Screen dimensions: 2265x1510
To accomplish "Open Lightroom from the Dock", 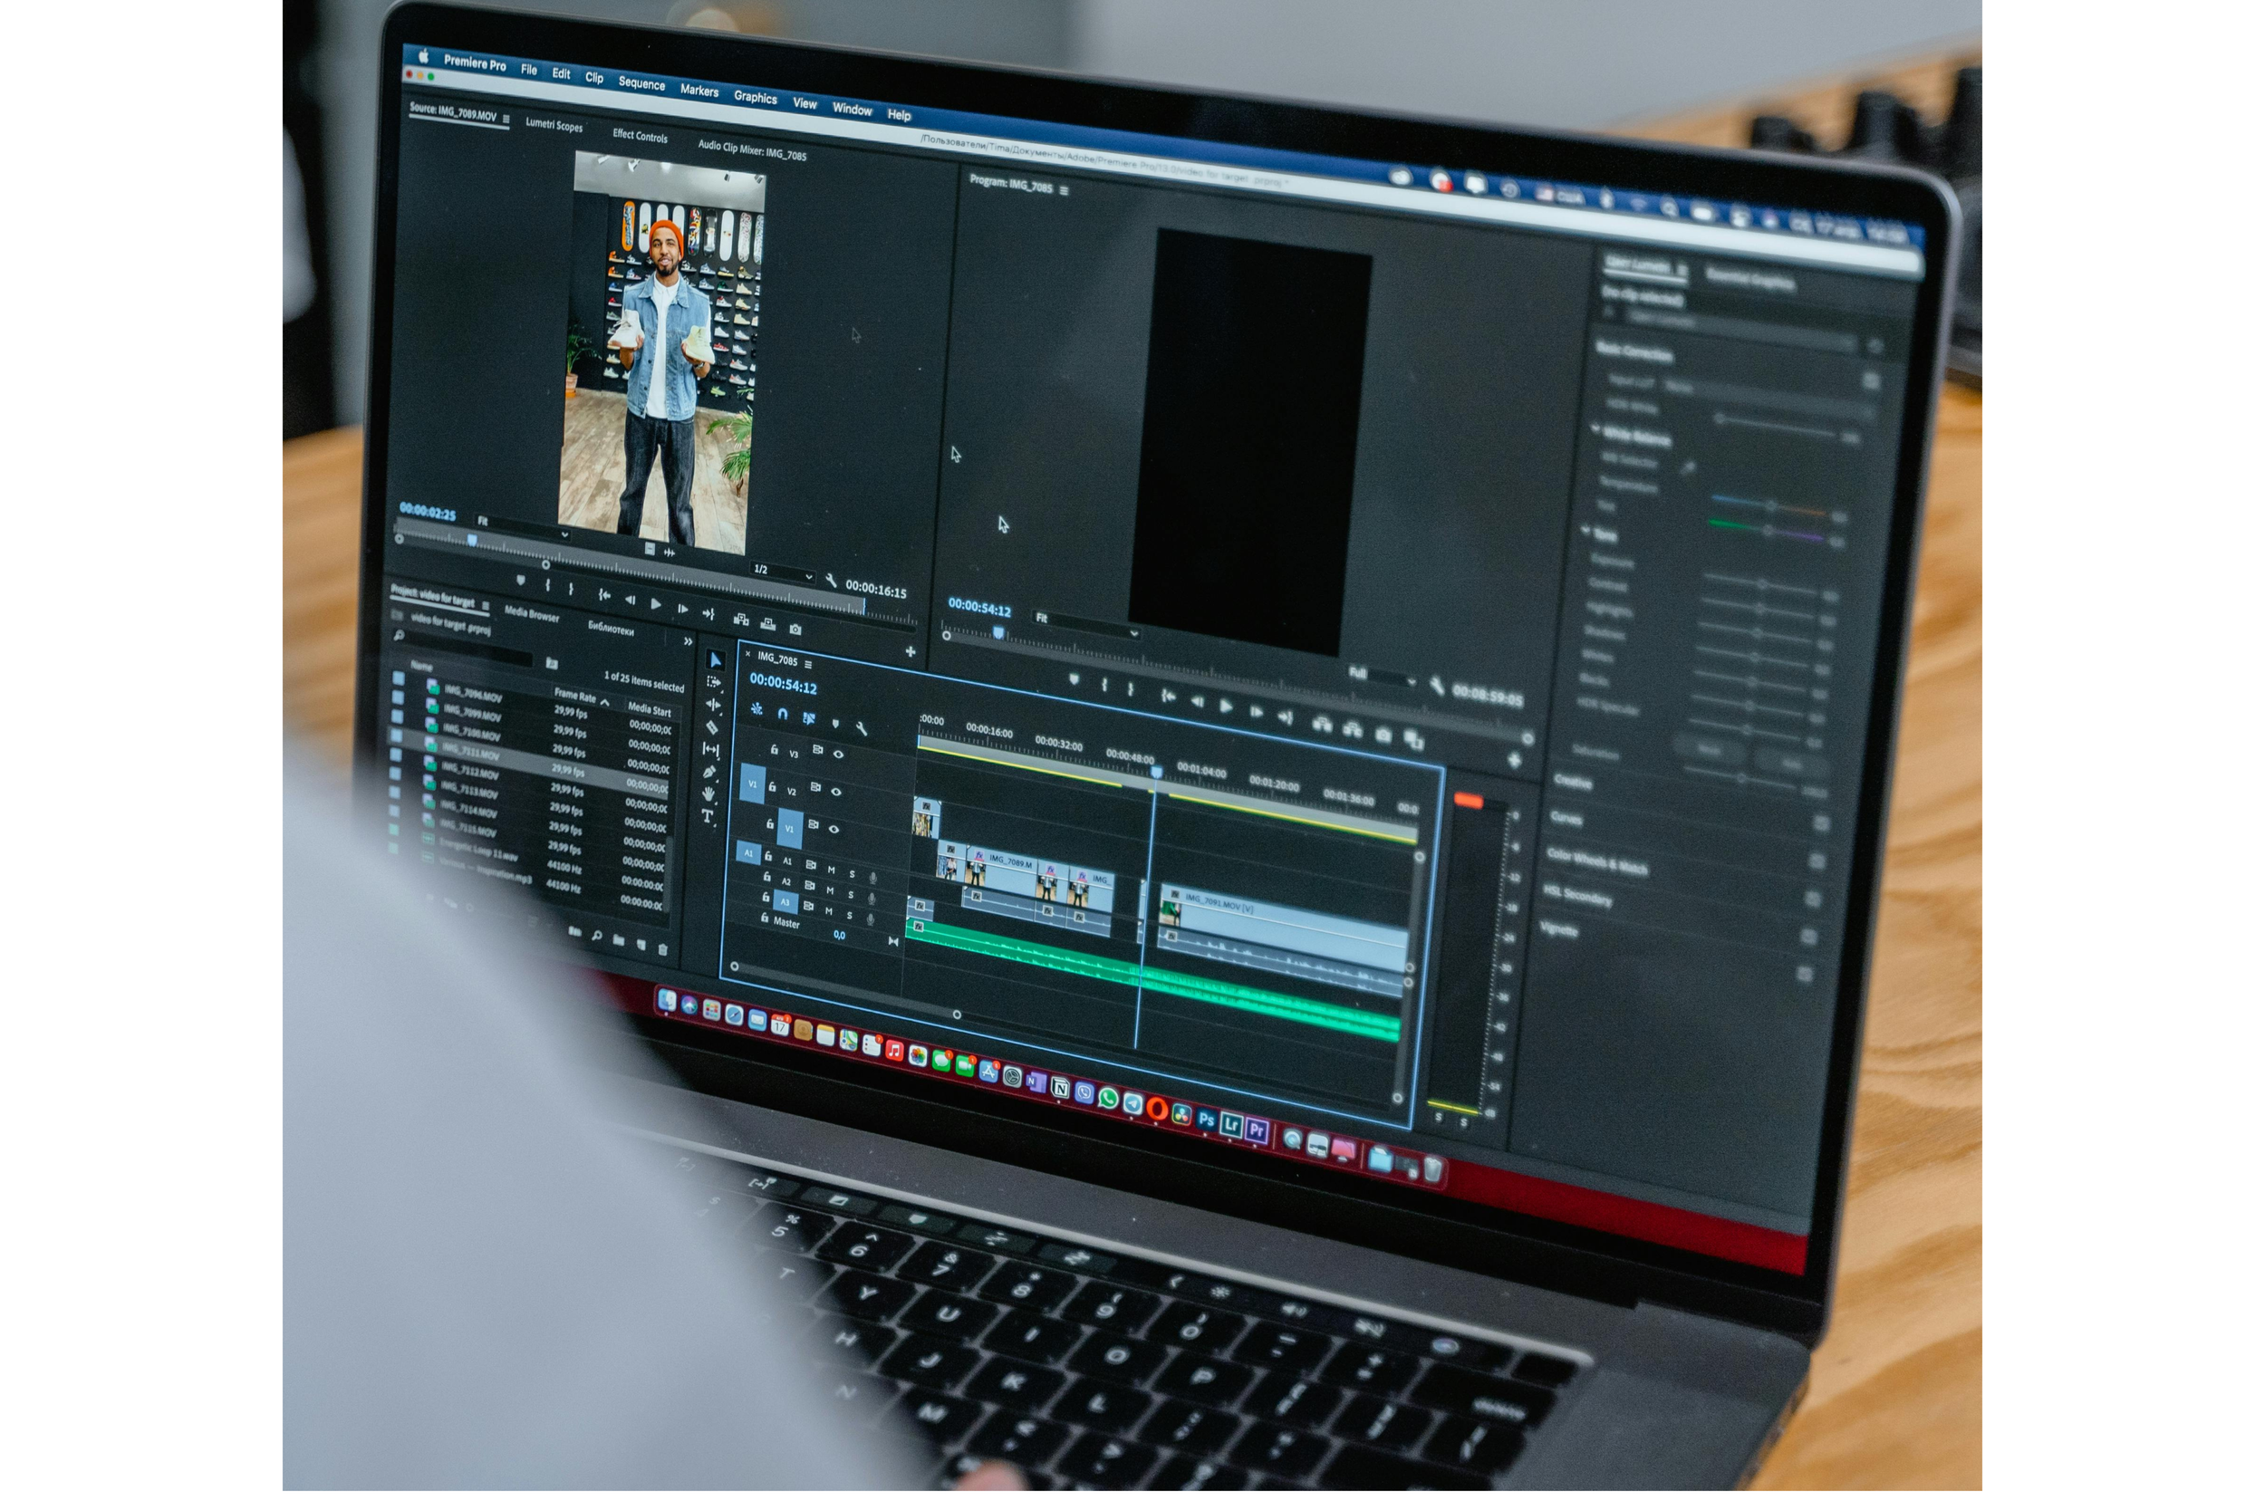I will click(x=1231, y=1125).
